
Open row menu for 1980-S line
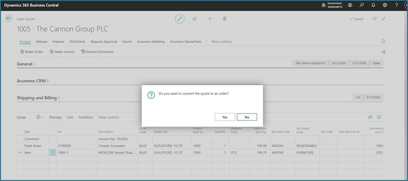coord(53,153)
